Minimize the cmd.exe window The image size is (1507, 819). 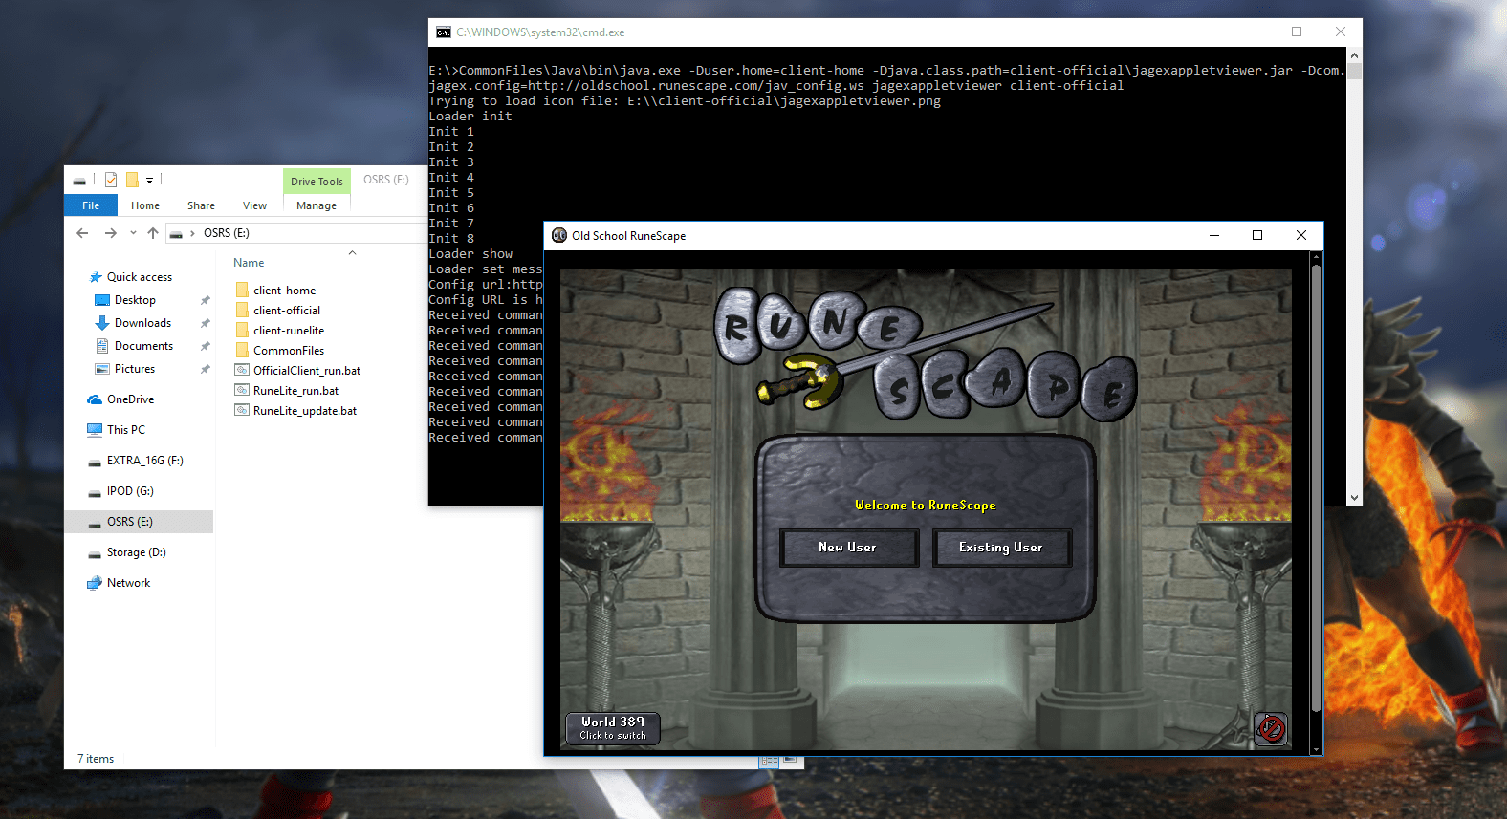pos(1254,32)
